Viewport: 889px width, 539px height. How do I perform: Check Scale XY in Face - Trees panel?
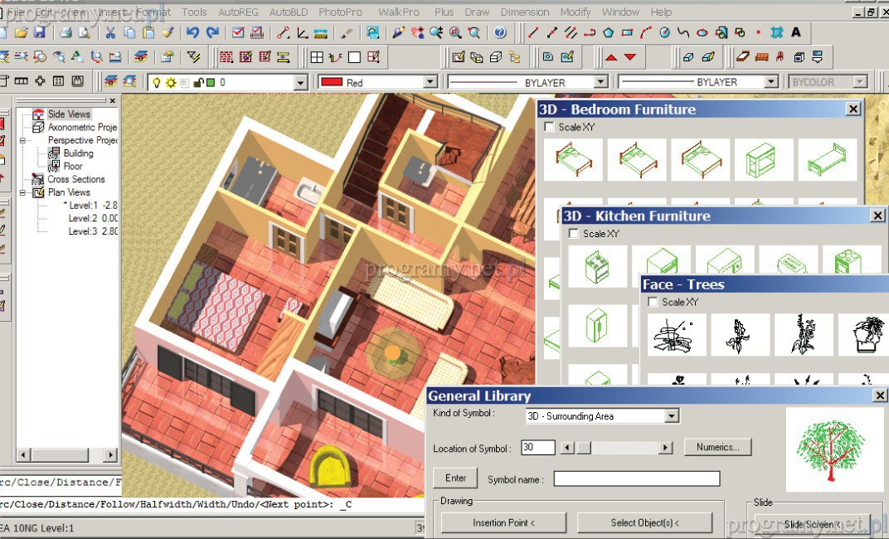click(653, 302)
